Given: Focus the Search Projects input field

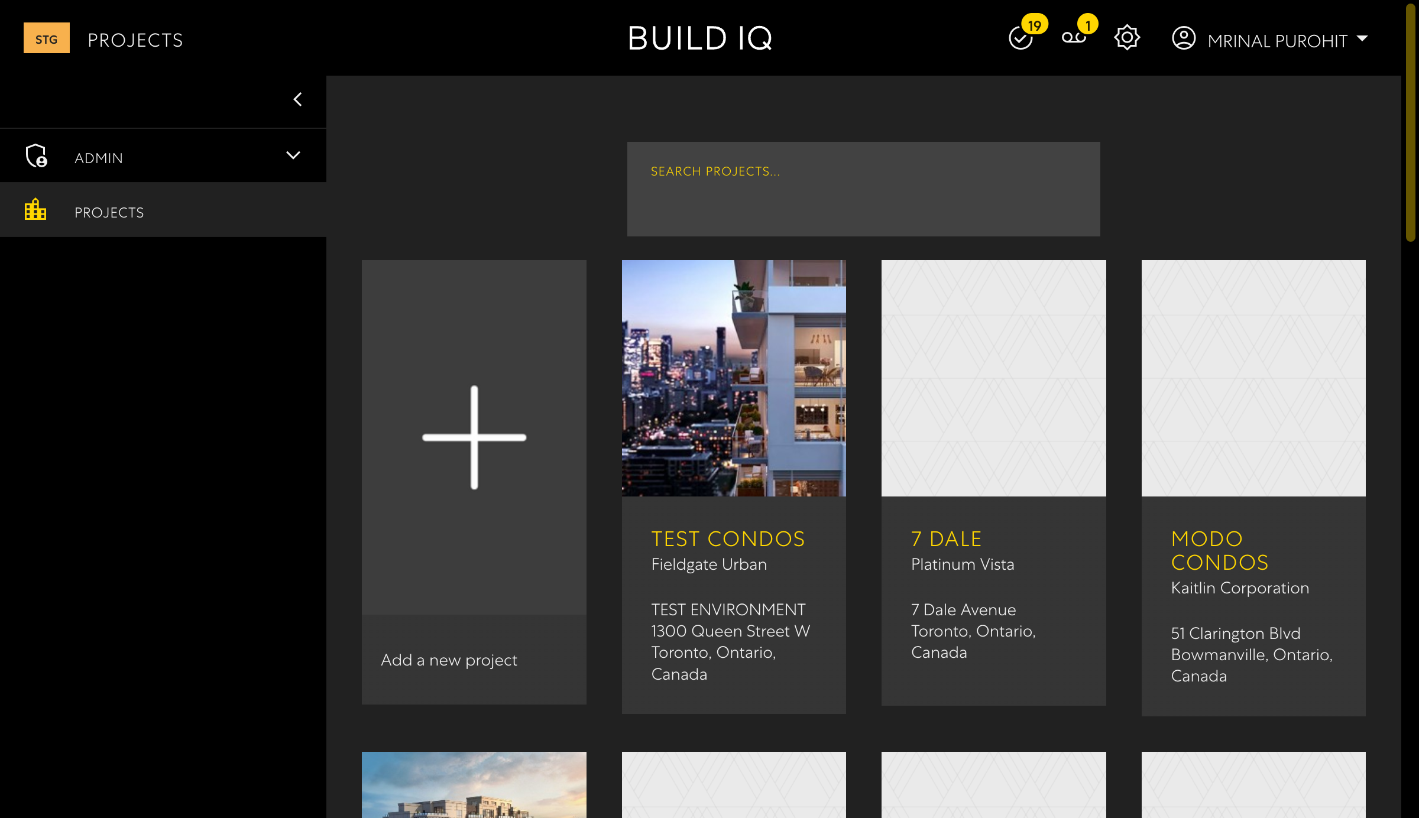Looking at the screenshot, I should point(863,189).
